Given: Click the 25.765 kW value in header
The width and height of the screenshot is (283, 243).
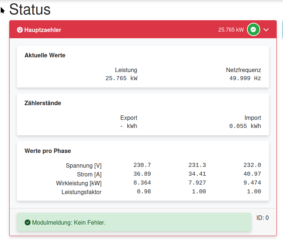Looking at the screenshot, I should pos(231,30).
